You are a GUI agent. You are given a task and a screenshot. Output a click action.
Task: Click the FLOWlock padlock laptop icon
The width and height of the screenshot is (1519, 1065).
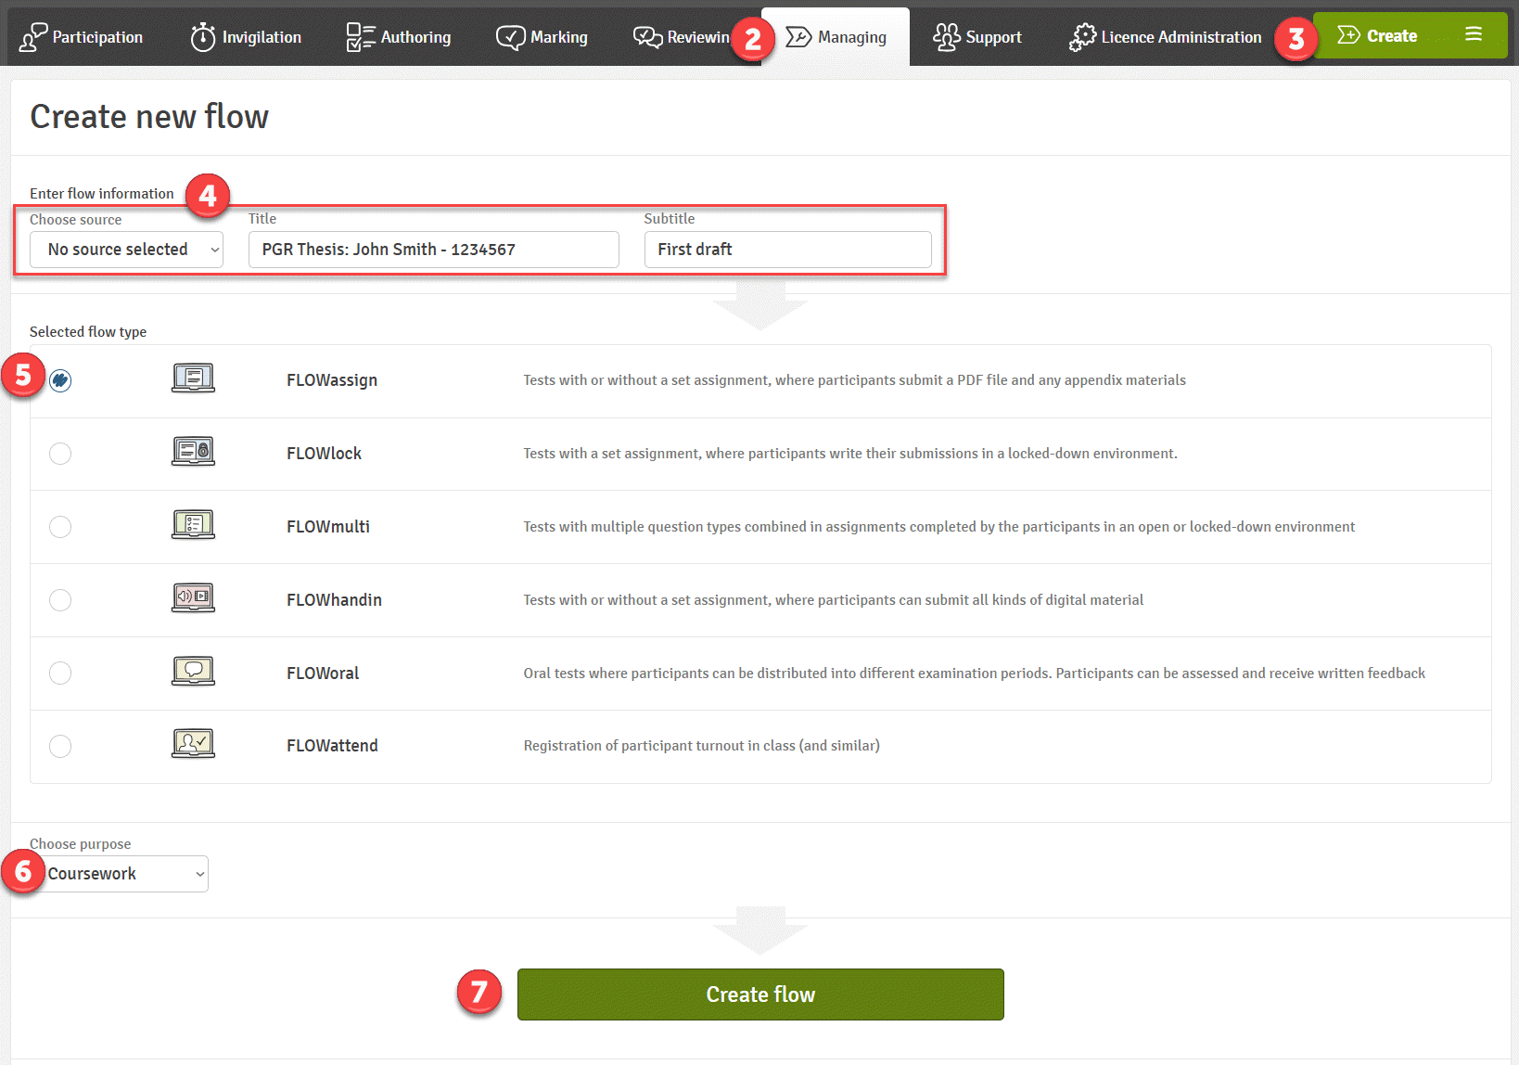point(193,452)
